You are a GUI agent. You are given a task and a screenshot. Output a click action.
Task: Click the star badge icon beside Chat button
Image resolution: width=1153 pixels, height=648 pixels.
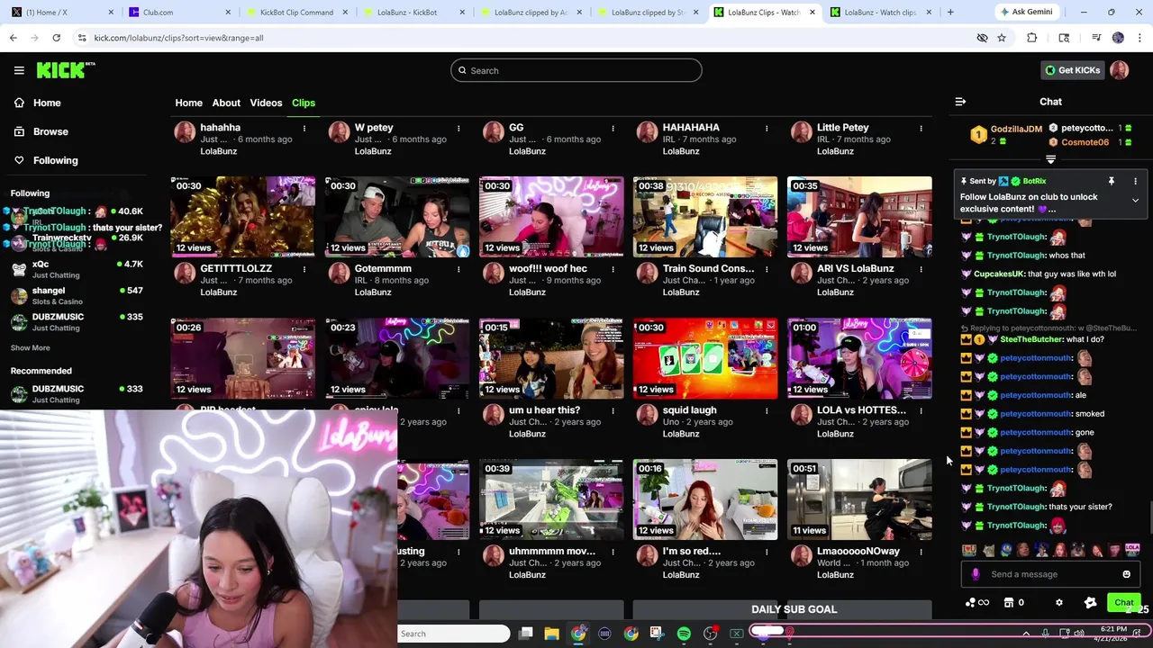pos(1090,603)
